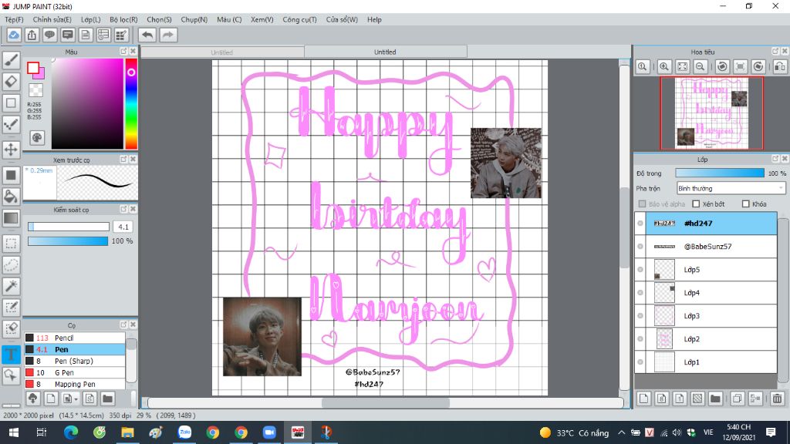Fit canvas to window in navigator
Screen dimensions: 790x444
[682, 66]
